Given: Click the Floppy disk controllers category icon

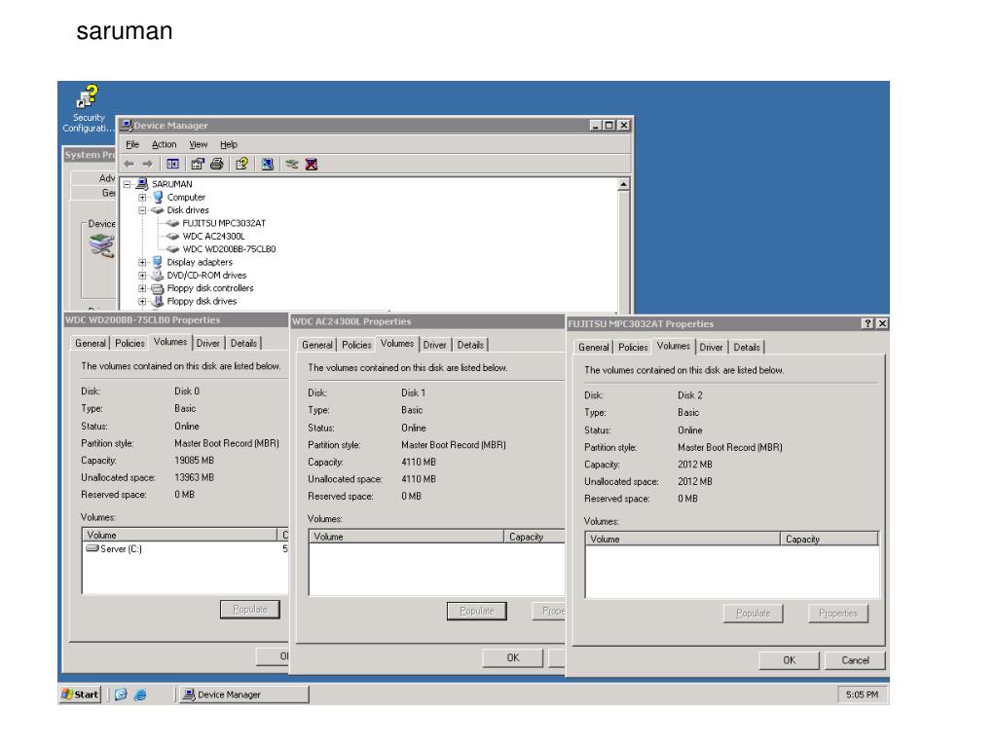Looking at the screenshot, I should point(158,288).
